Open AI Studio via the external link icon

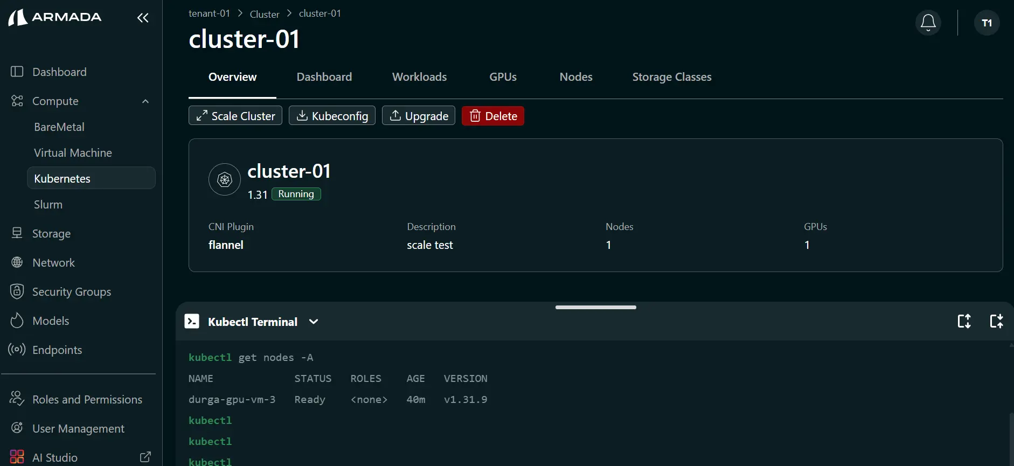(x=145, y=457)
